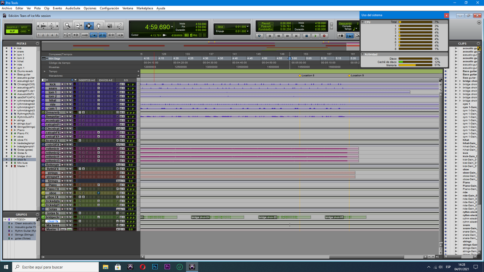484x272 pixels.
Task: Open the Grid value dropdown
Action: [x=248, y=27]
